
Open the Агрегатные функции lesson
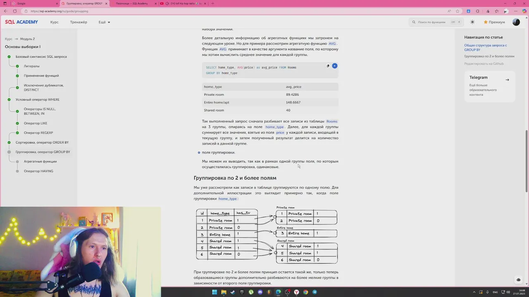[x=40, y=161]
